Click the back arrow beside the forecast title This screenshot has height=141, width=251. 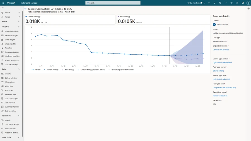click(x=26, y=9)
